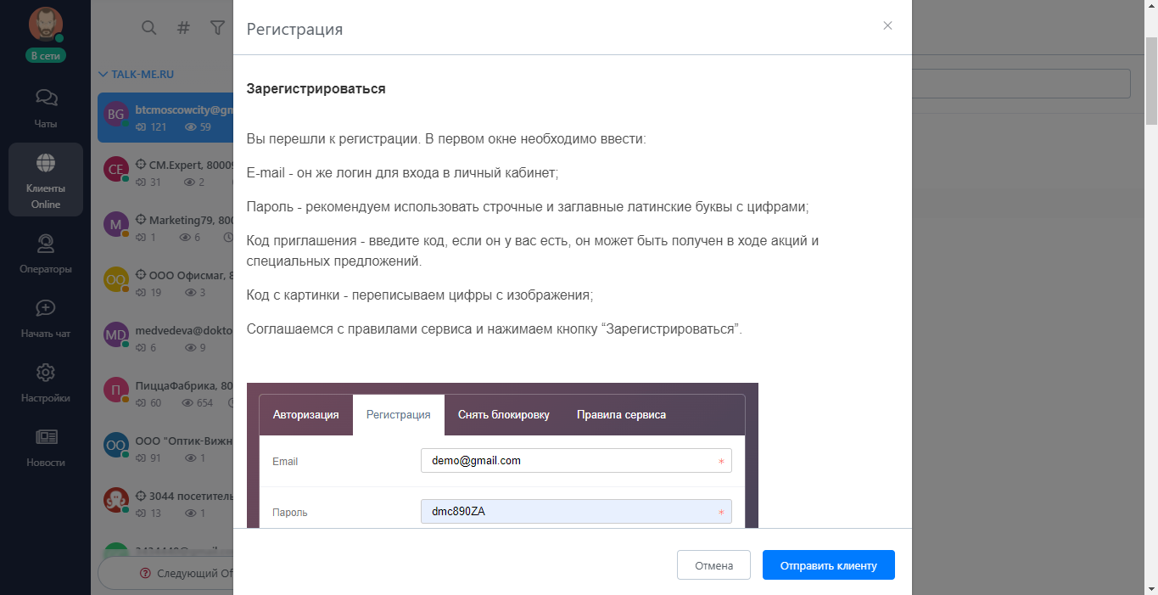Image resolution: width=1158 pixels, height=595 pixels.
Task: Click the search magnifier icon
Action: pyautogui.click(x=148, y=28)
